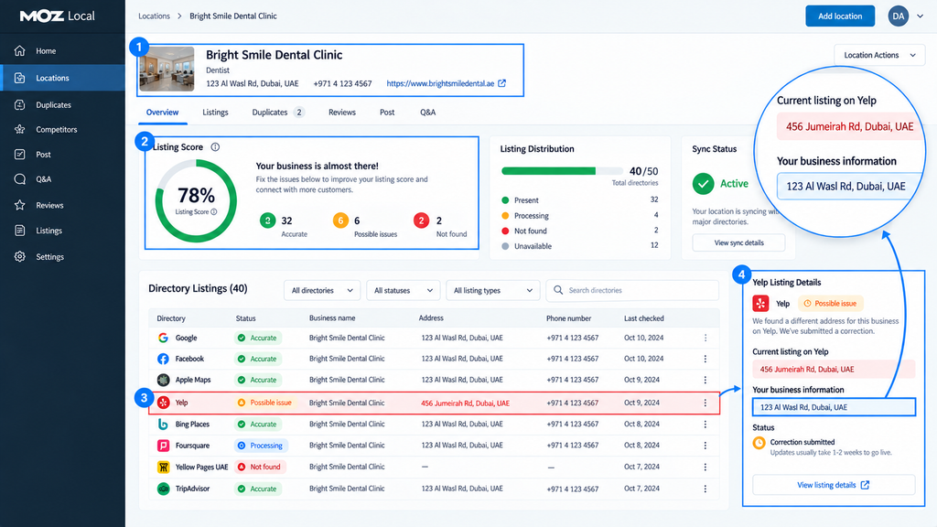Click the Add location button
Image resolution: width=937 pixels, height=527 pixels.
pos(840,16)
